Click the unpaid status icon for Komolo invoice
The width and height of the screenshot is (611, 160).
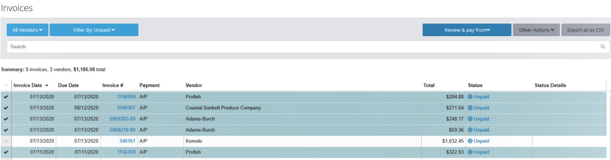coord(470,141)
